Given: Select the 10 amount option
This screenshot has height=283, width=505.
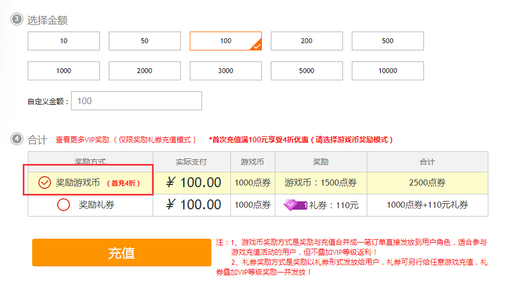Looking at the screenshot, I should pyautogui.click(x=64, y=41).
